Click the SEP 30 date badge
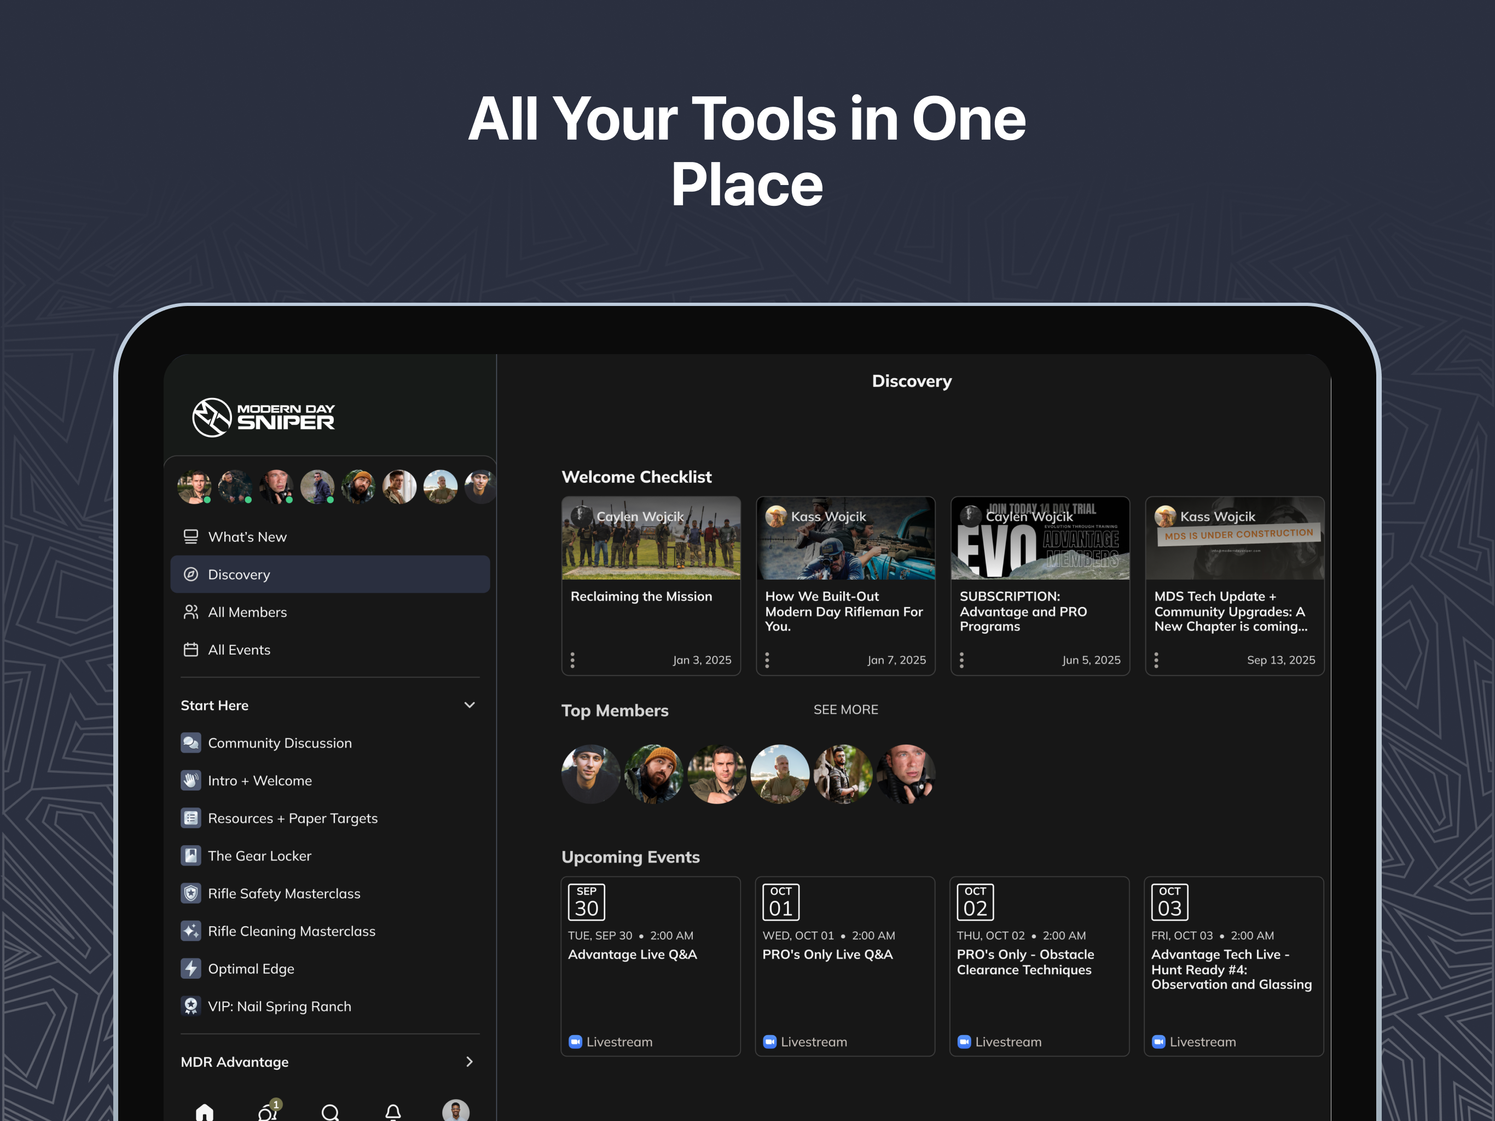Image resolution: width=1495 pixels, height=1121 pixels. pos(587,902)
